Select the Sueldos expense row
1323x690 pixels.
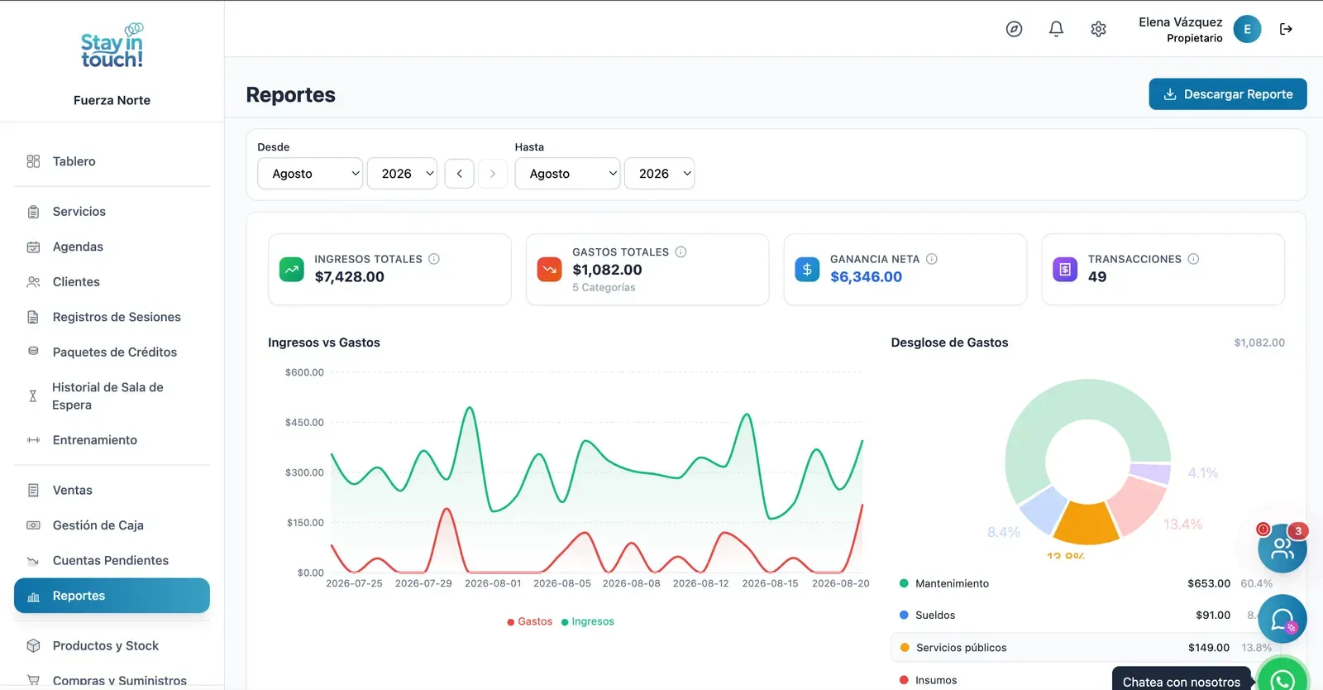(x=1087, y=615)
